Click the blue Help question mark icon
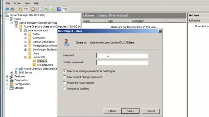This screenshot has height=117, width=209. [59, 9]
